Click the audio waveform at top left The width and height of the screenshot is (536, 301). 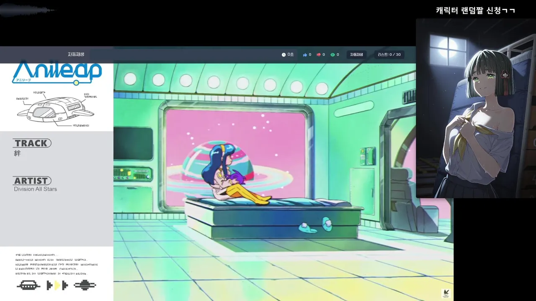[x=28, y=10]
